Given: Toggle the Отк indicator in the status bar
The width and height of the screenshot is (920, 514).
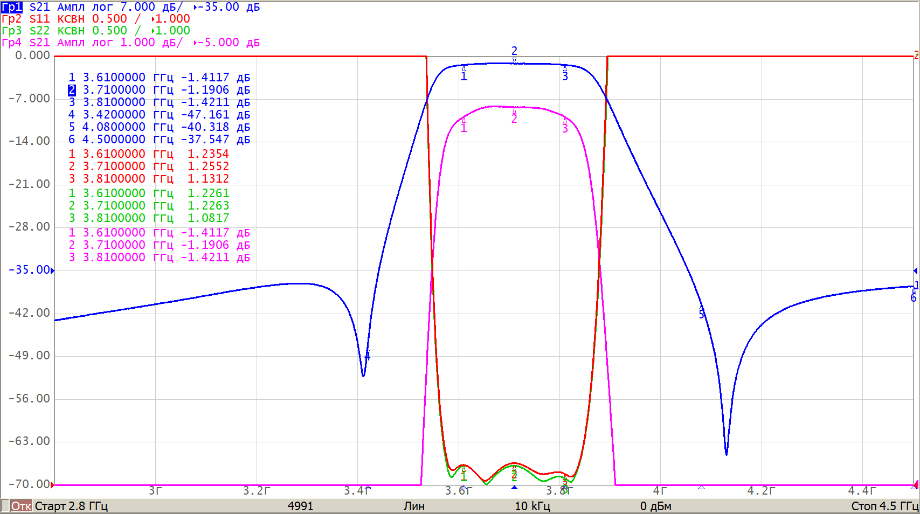Looking at the screenshot, I should 20,506.
